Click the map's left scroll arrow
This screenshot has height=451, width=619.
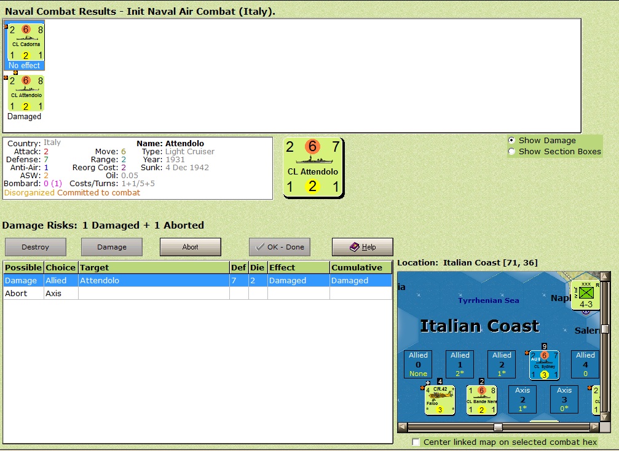coord(402,426)
